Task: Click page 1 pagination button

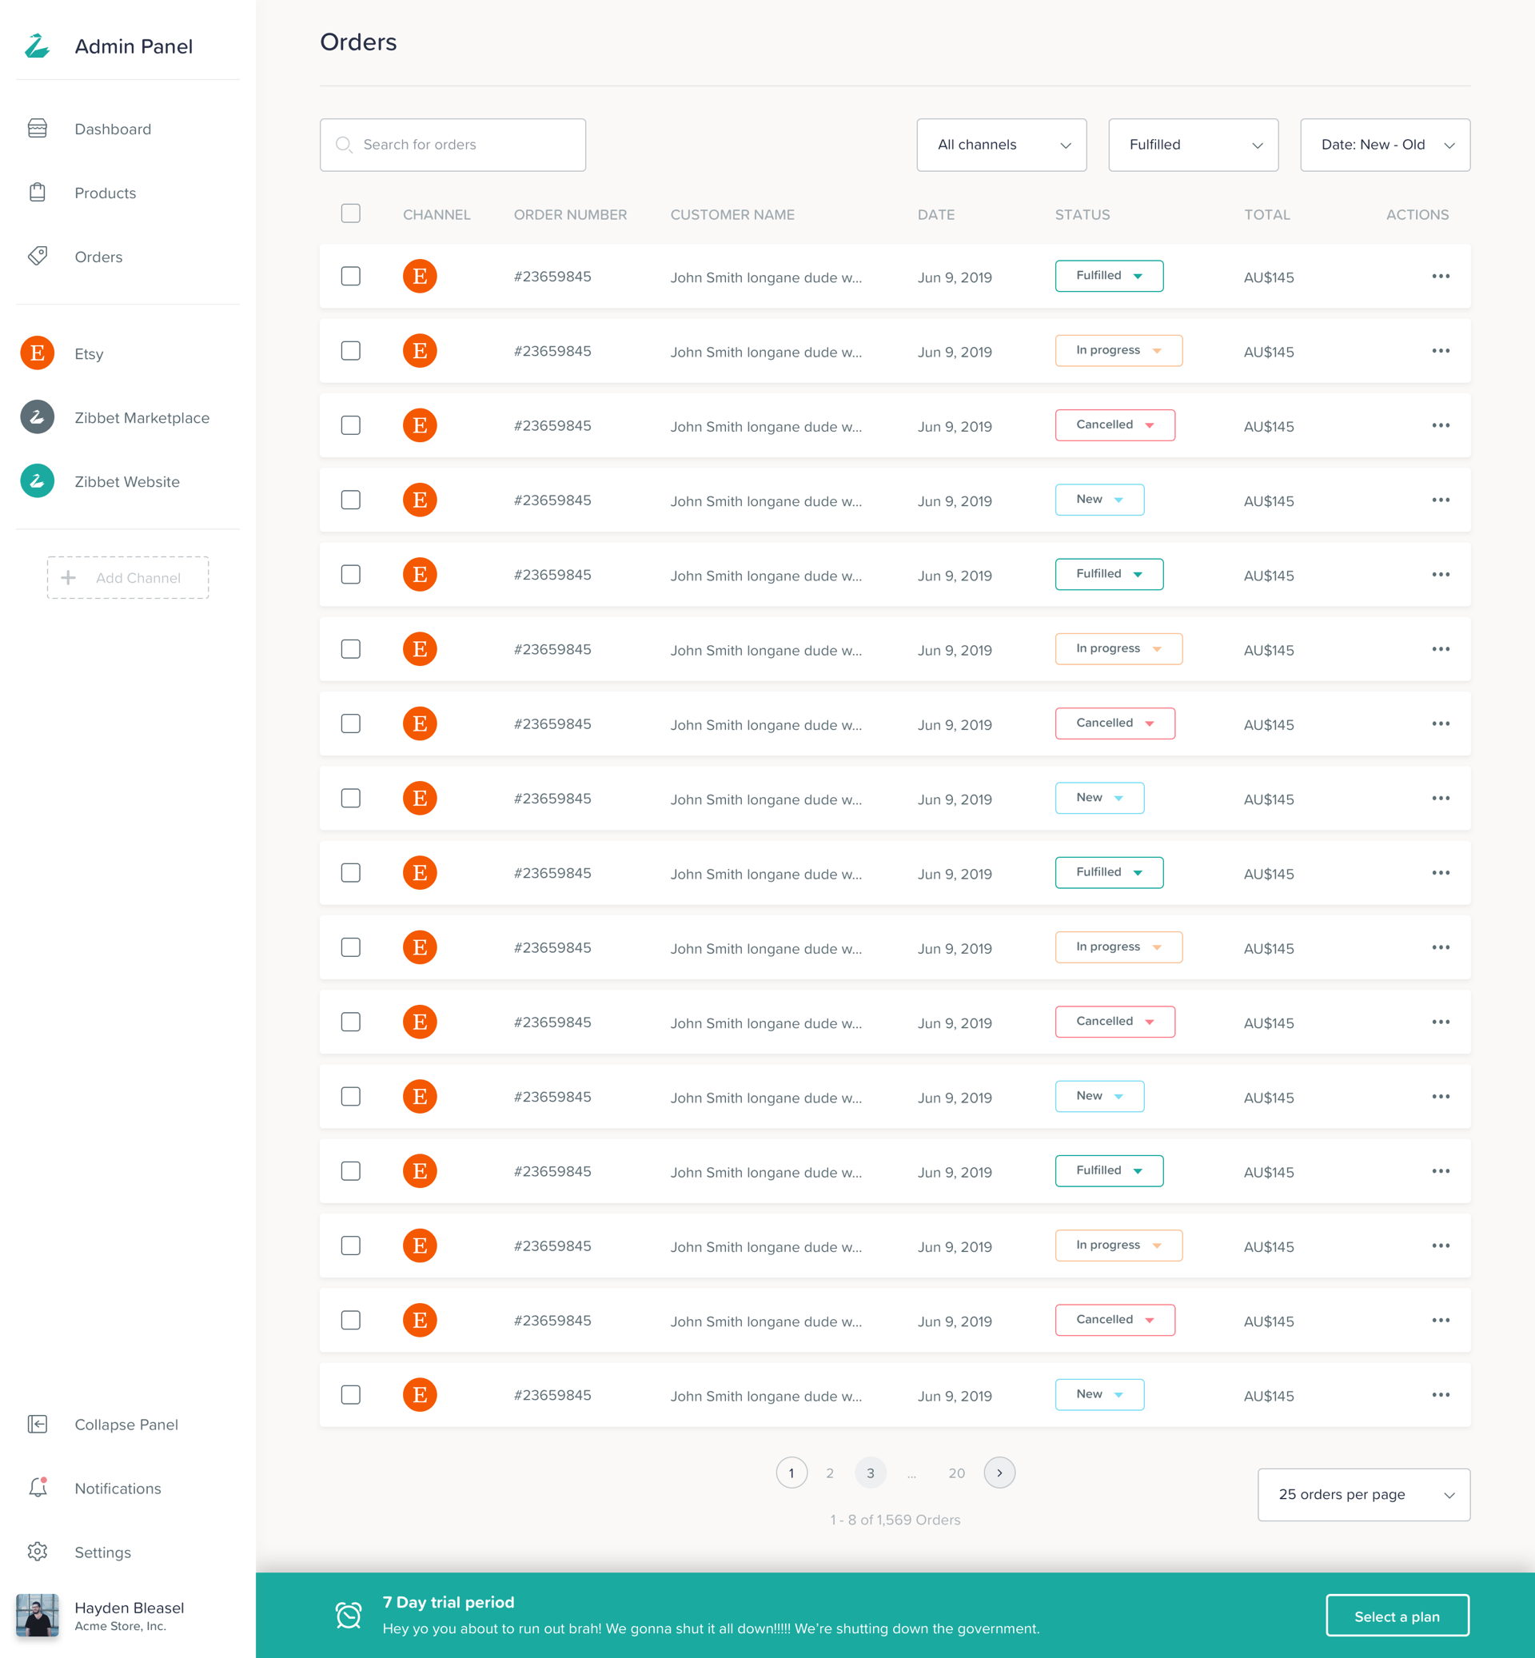Action: coord(791,1473)
